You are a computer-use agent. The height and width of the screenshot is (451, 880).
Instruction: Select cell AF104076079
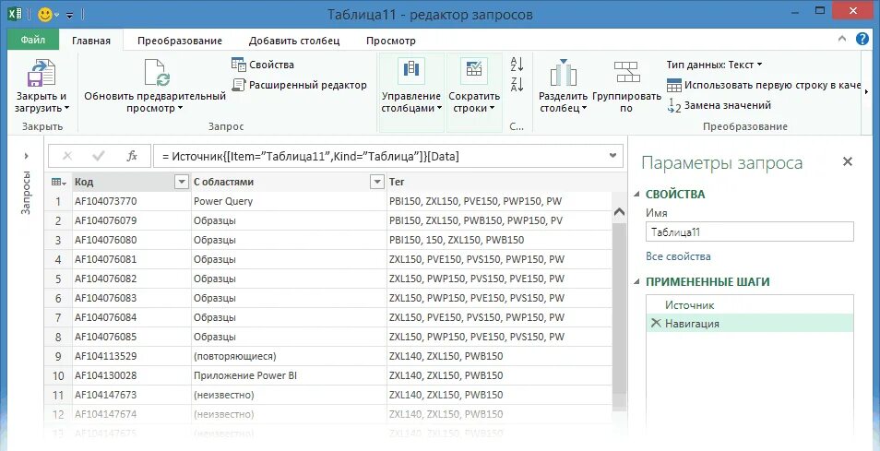pyautogui.click(x=132, y=220)
